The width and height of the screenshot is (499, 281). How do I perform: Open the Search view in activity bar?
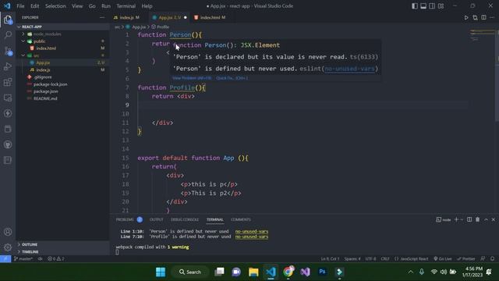(8, 34)
